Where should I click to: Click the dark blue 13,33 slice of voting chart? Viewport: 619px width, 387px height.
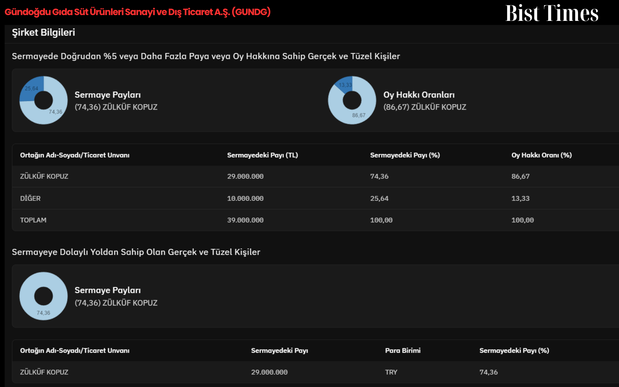pyautogui.click(x=345, y=85)
